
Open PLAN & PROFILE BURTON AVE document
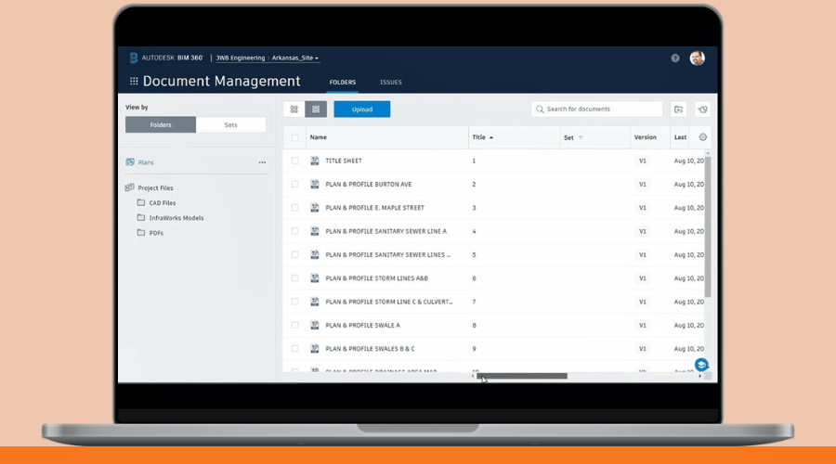[368, 185]
